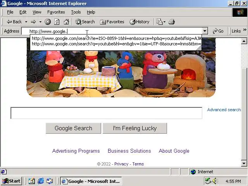Viewport: 248px width, 186px height.
Task: Open the Forward history dropdown arrow
Action: point(40,22)
